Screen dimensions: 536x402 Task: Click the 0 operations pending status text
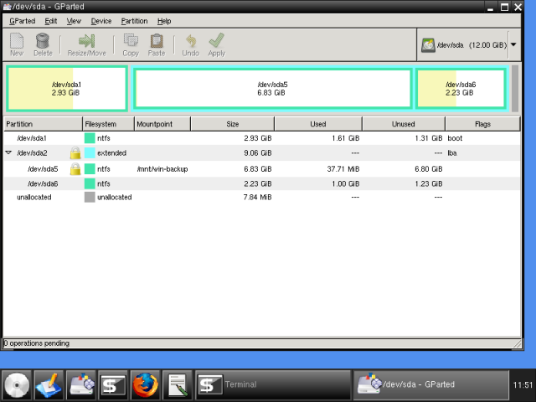(37, 343)
